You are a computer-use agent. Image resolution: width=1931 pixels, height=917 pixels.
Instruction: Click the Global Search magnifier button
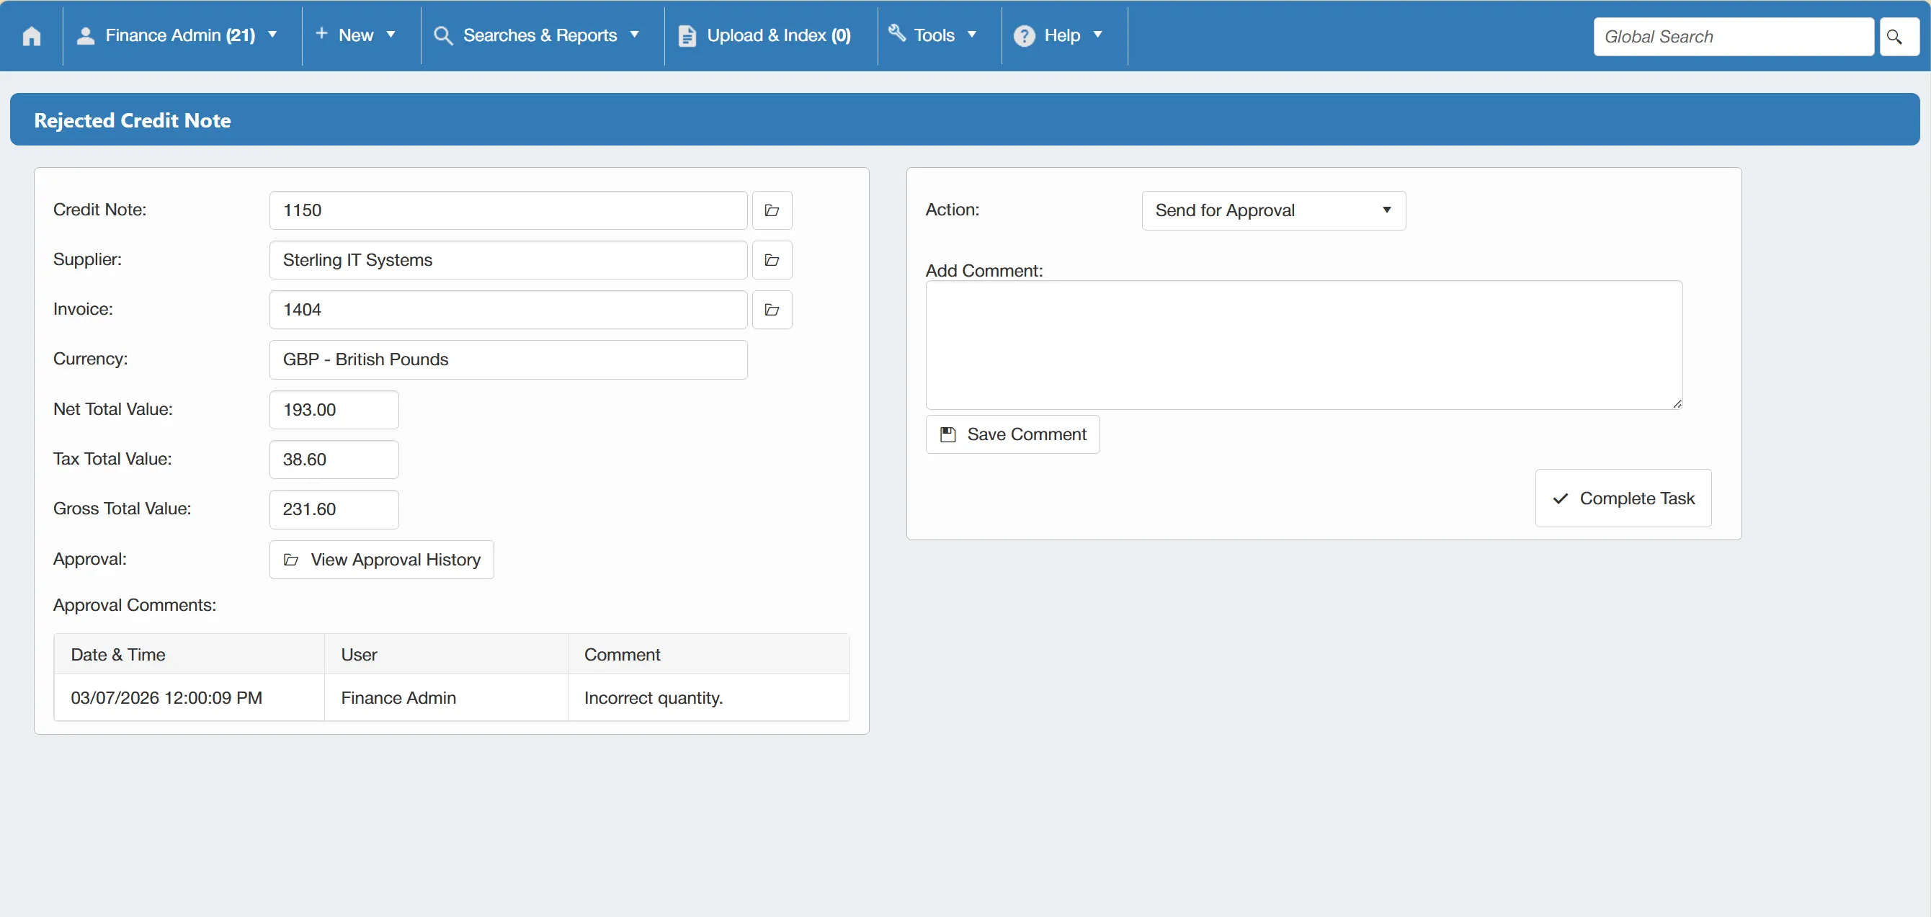tap(1899, 37)
